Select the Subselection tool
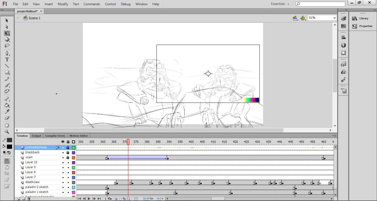The height and width of the screenshot is (201, 377). (7, 27)
